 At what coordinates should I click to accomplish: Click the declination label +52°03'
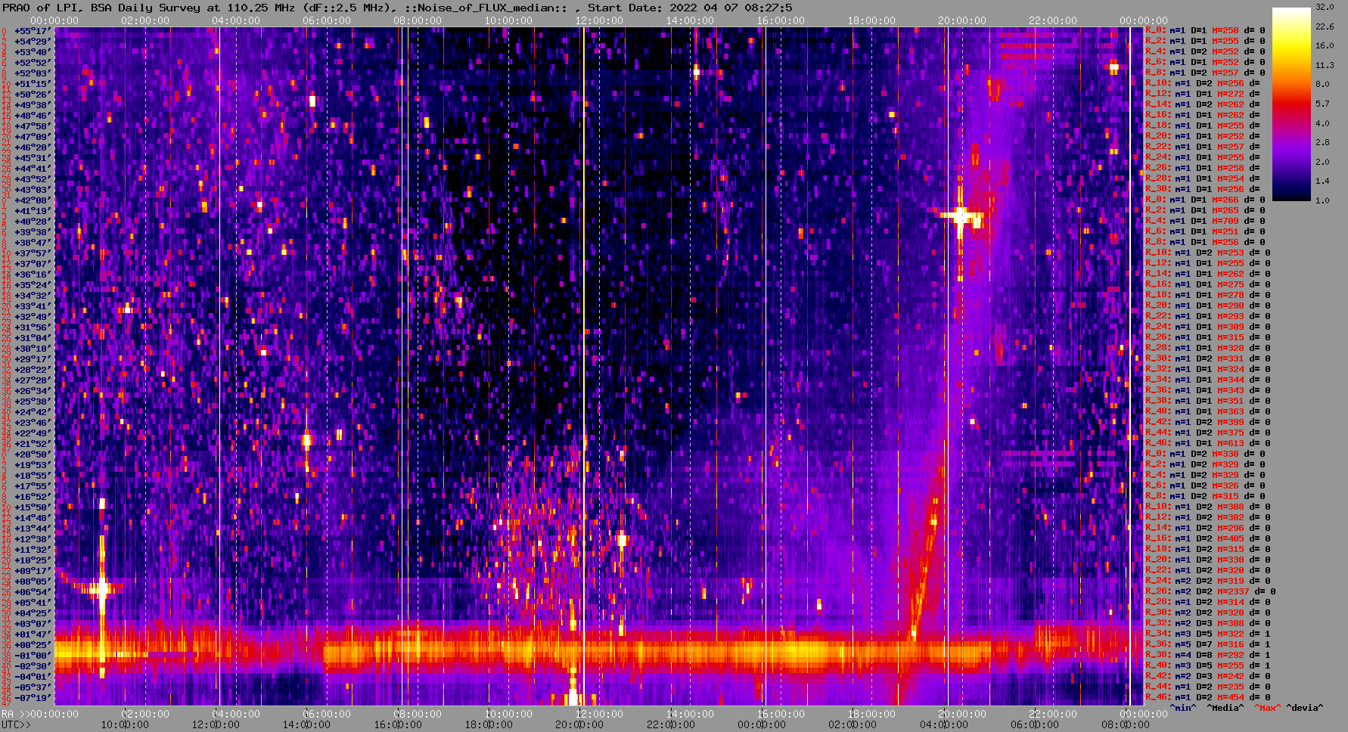(x=32, y=73)
